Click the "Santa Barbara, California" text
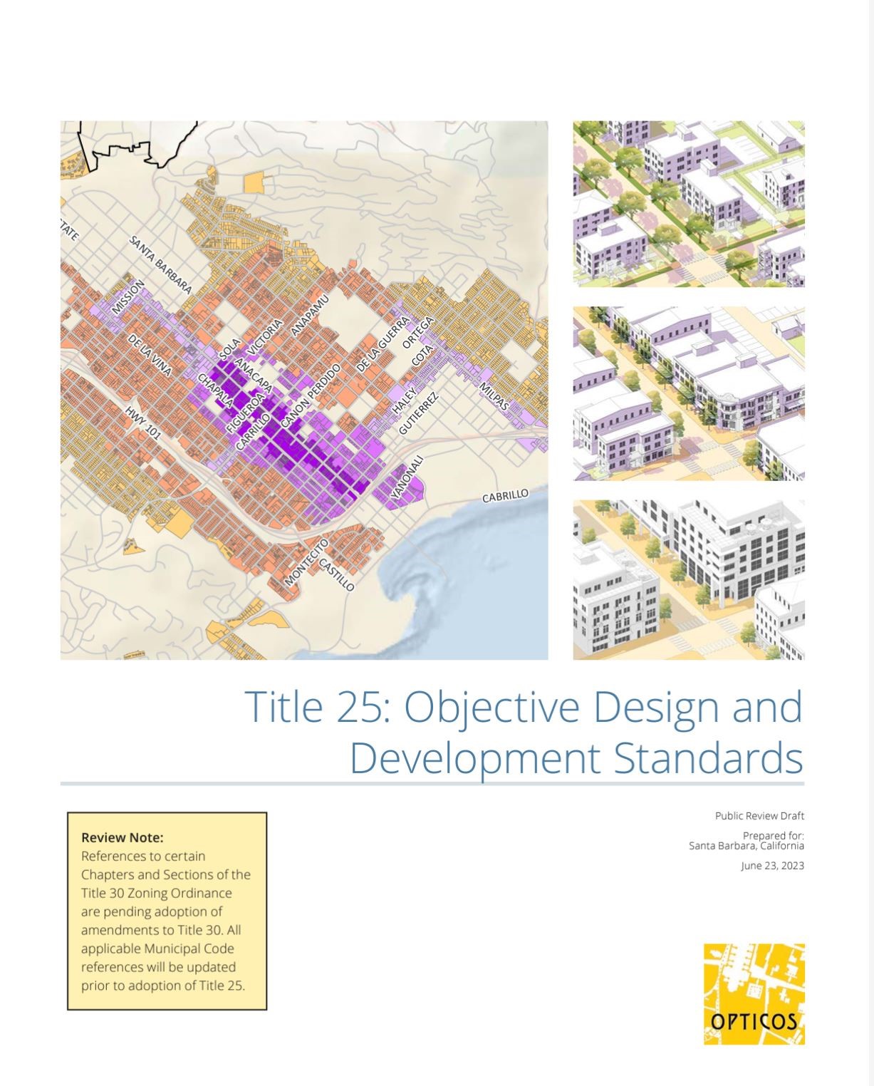 click(x=746, y=846)
